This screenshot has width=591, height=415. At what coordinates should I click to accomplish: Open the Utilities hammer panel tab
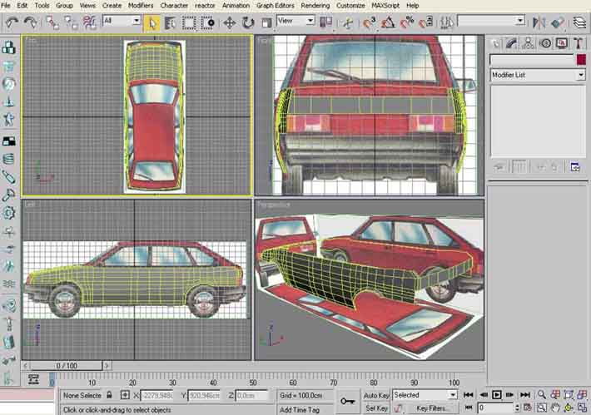pos(577,42)
